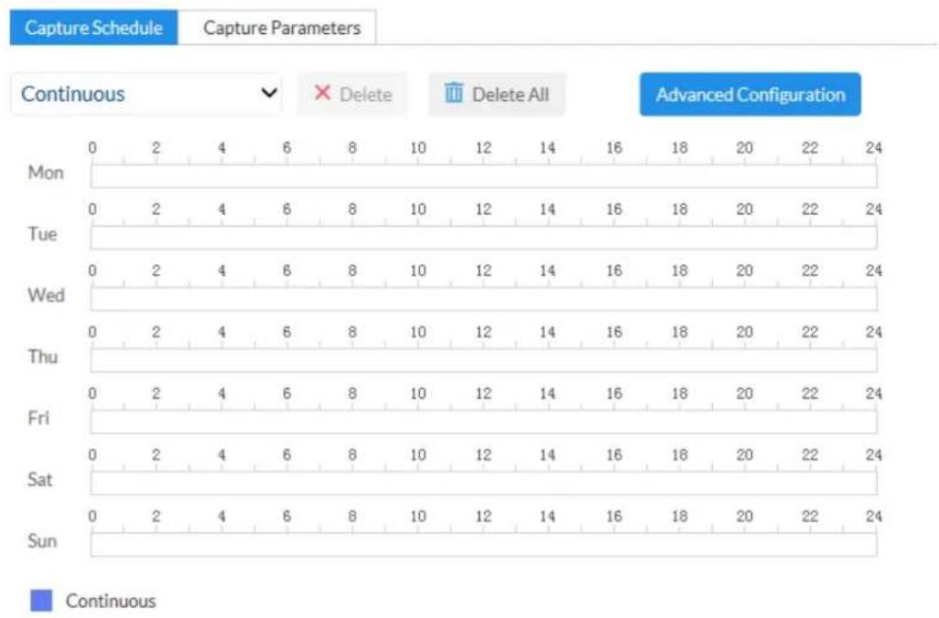
Task: Select the Capture Schedule tab
Action: click(x=94, y=27)
